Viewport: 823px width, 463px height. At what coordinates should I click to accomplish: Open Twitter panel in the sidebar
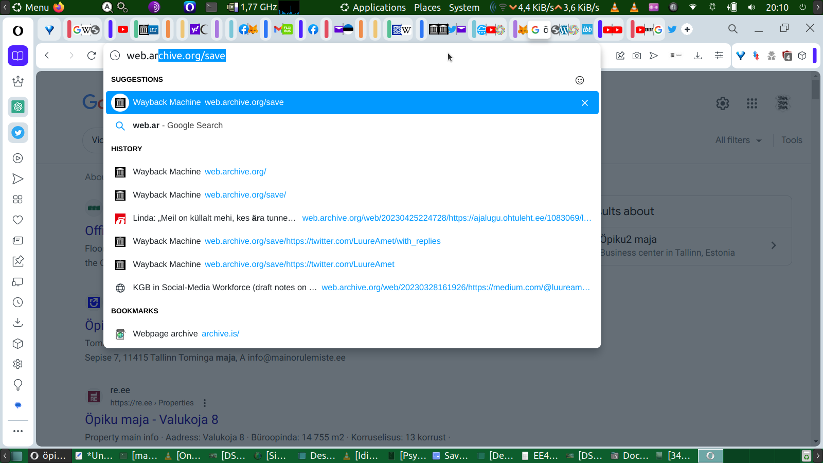[x=18, y=133]
